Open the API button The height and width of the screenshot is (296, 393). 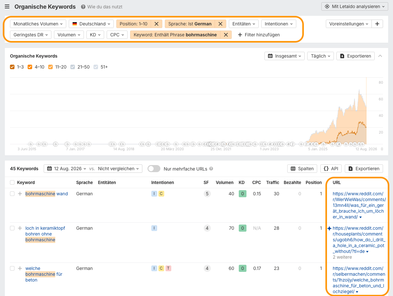click(x=331, y=169)
